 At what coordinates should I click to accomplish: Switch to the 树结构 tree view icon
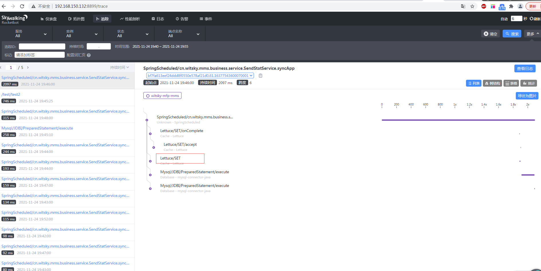click(x=492, y=83)
